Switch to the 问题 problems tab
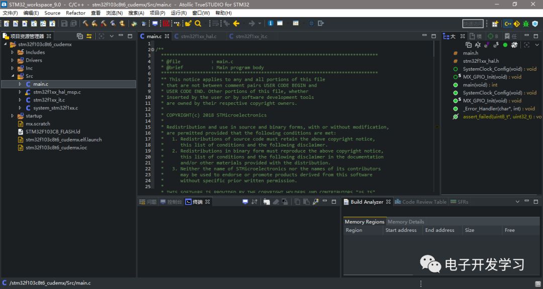 coord(148,202)
